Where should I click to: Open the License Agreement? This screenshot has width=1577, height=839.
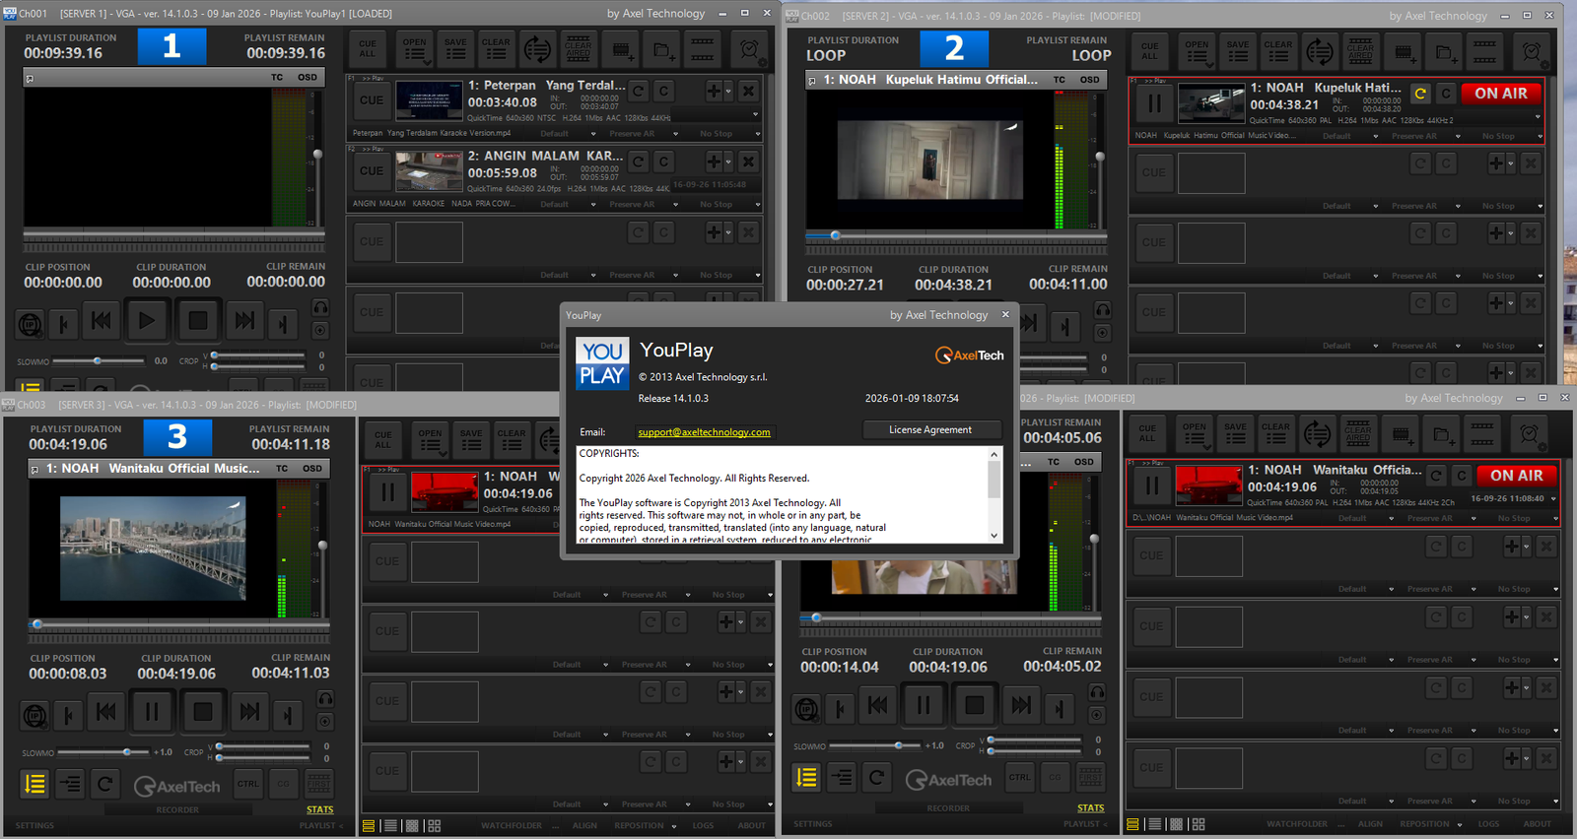click(x=930, y=429)
